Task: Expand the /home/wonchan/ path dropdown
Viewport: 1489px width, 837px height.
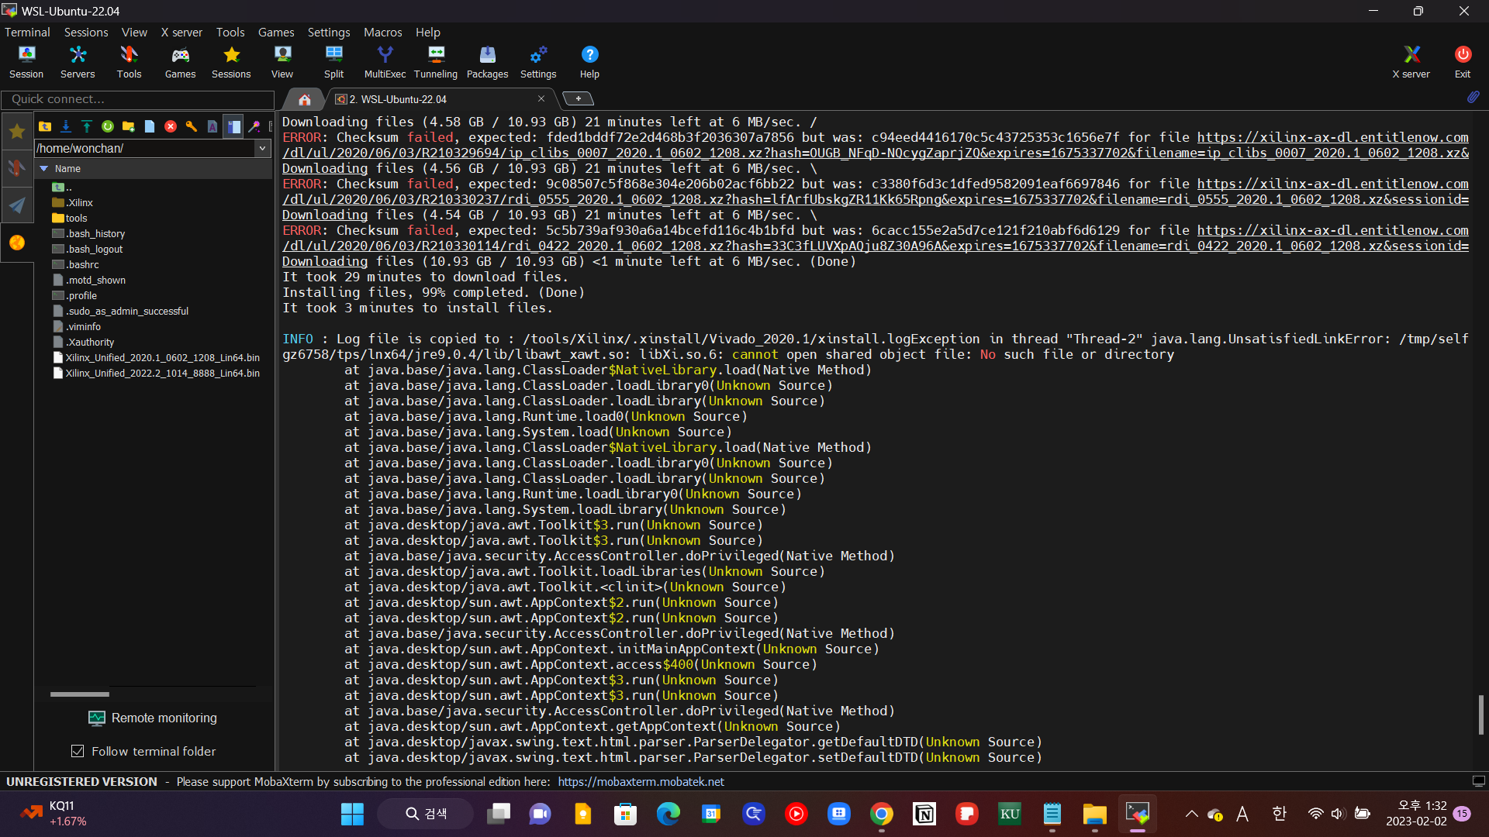Action: pyautogui.click(x=262, y=148)
